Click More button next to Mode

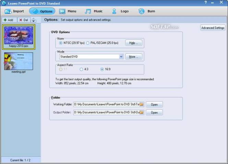coord(134,56)
